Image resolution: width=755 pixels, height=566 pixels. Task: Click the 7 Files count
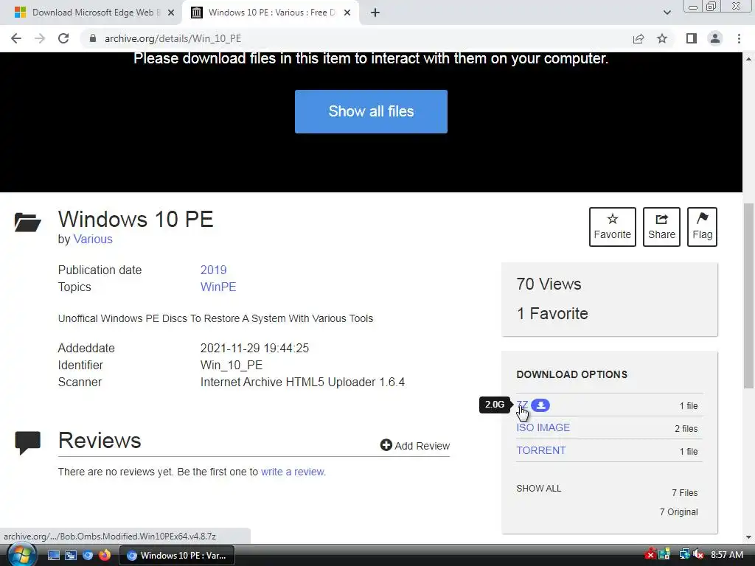click(685, 493)
